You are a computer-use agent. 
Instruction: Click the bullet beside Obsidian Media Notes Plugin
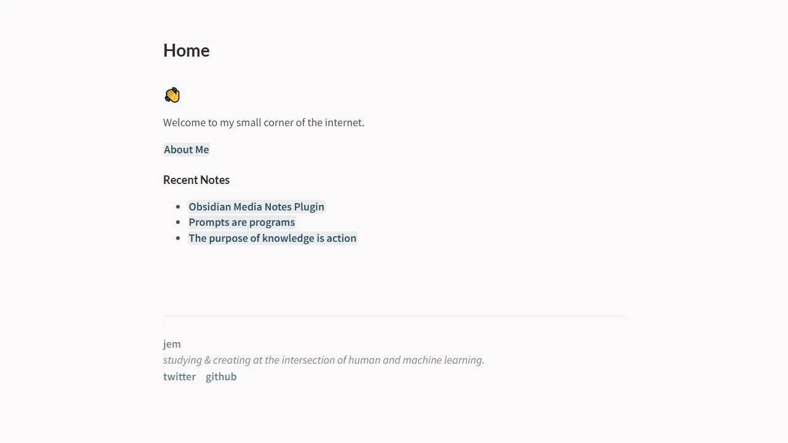[x=179, y=207]
